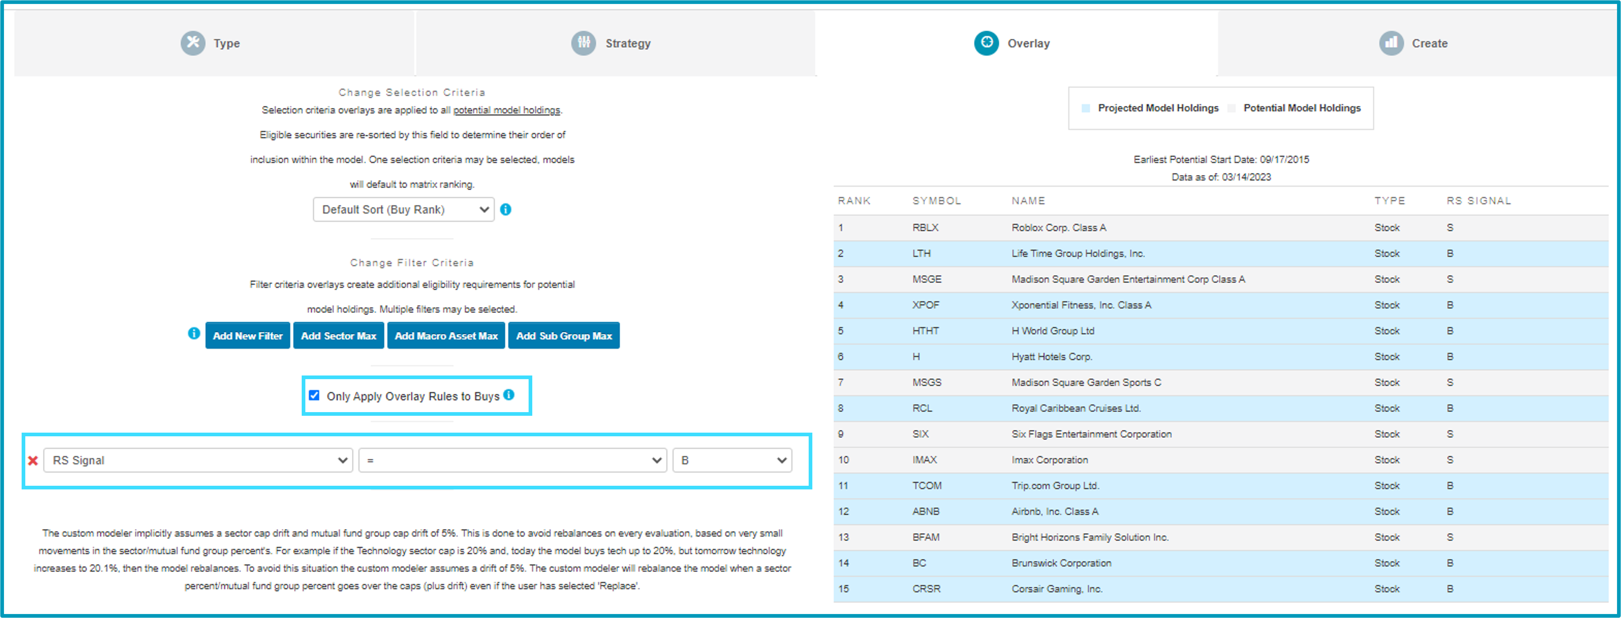Click Brunswick Corporation name
This screenshot has width=1621, height=618.
1061,563
